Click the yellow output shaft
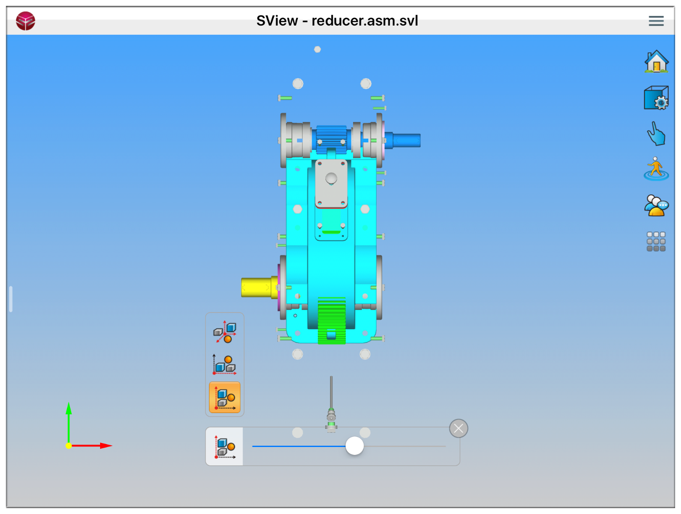681x514 pixels. [x=256, y=287]
